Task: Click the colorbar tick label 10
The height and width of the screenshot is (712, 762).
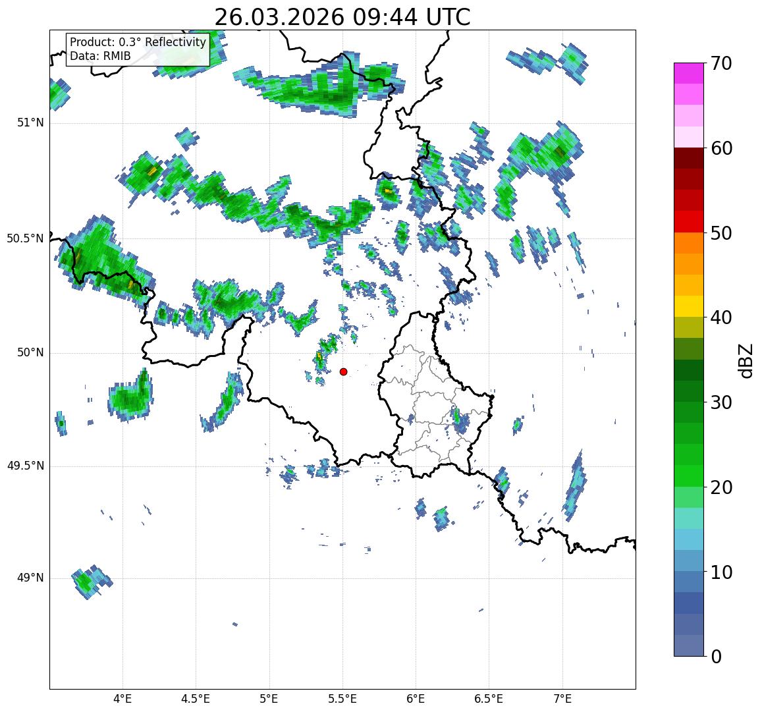Action: pos(721,572)
